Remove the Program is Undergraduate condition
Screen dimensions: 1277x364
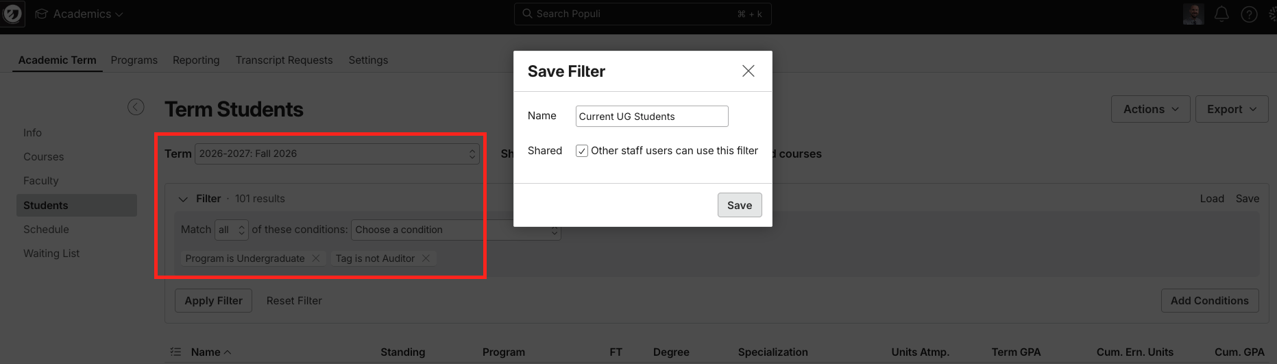[316, 258]
